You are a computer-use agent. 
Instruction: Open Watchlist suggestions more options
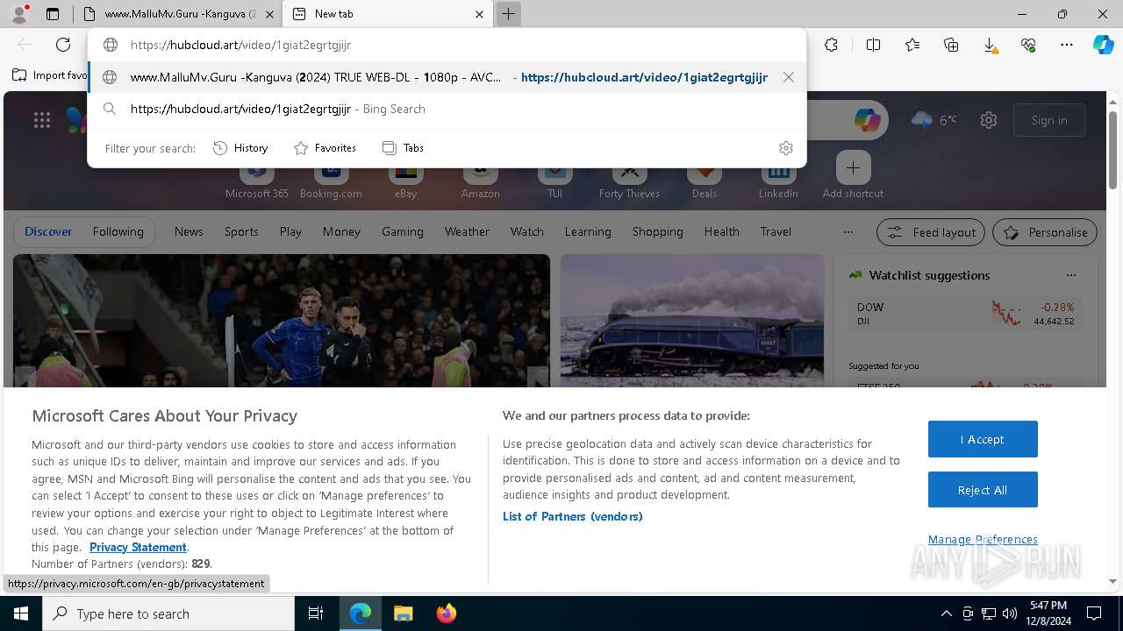tap(1070, 275)
